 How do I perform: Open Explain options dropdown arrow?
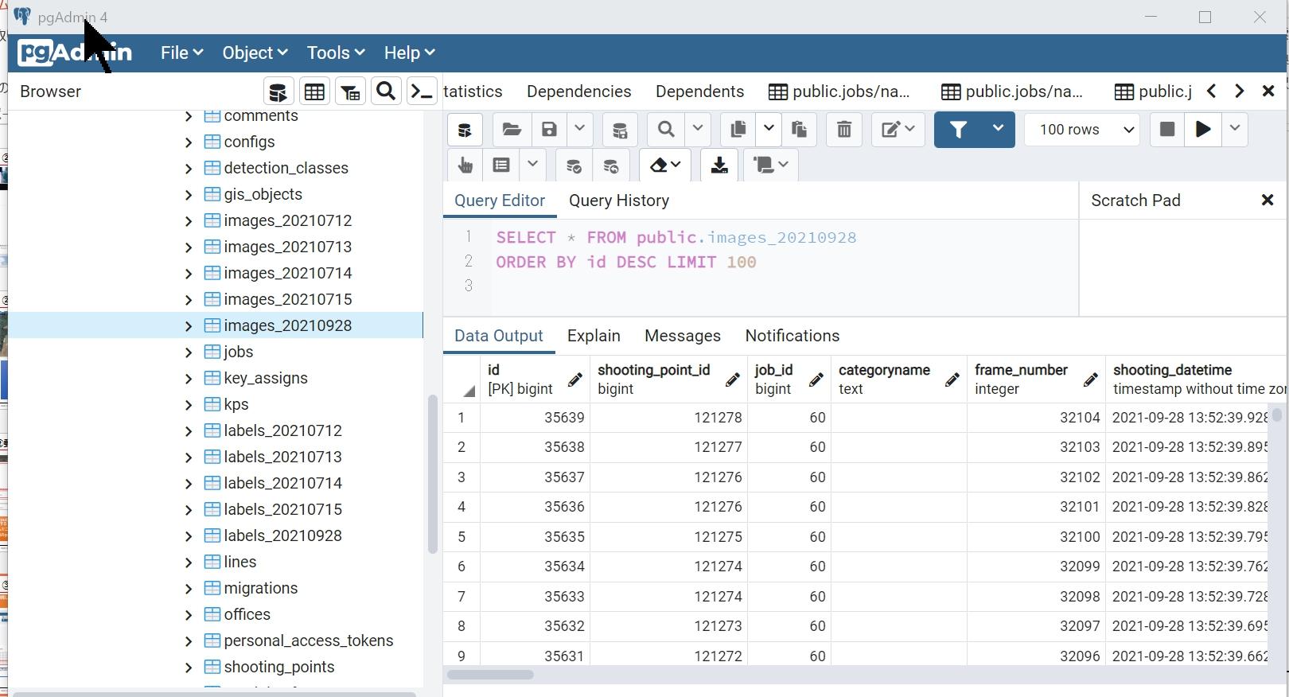click(532, 165)
